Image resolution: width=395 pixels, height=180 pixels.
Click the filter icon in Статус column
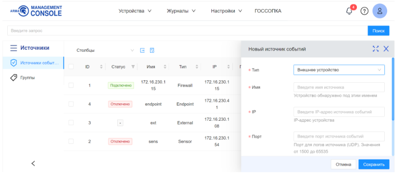pyautogui.click(x=133, y=67)
